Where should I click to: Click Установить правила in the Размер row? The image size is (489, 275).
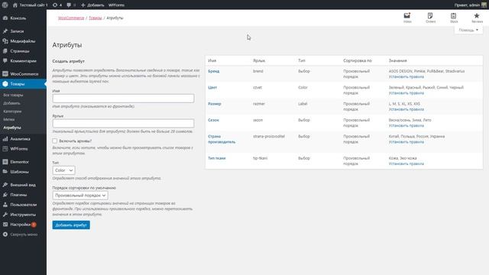pos(406,109)
